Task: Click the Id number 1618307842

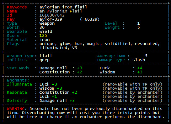Action: (x=52, y=15)
